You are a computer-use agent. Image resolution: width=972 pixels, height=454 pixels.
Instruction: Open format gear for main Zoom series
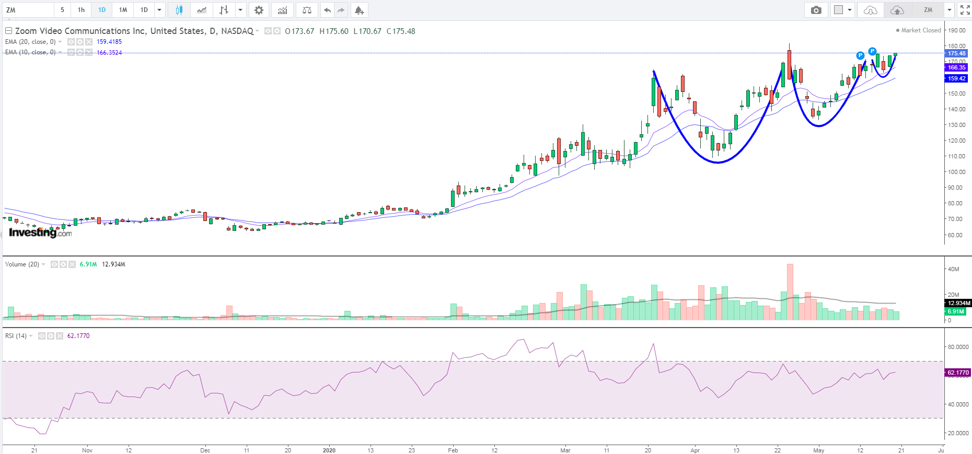pyautogui.click(x=276, y=31)
